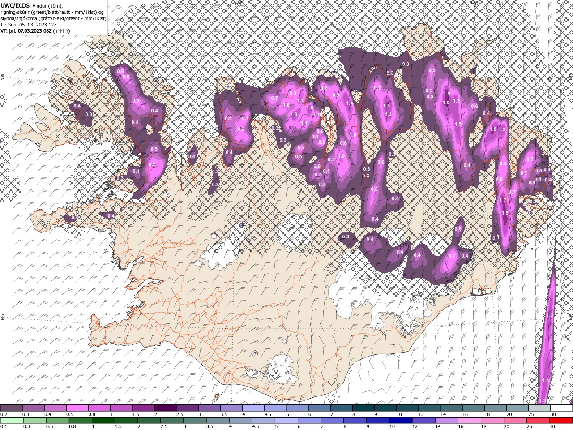
Task: Select bottom-row green swatch between 0.5 and 0.8
Action: click(x=57, y=421)
